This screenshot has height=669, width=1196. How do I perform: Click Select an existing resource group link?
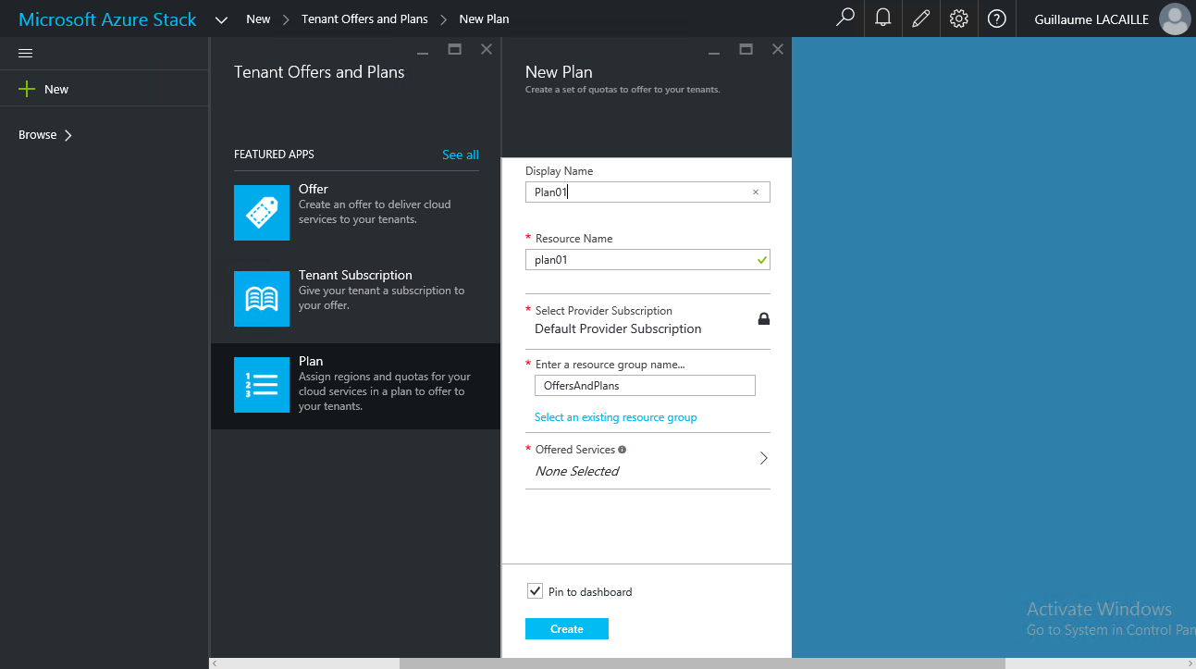(x=616, y=417)
